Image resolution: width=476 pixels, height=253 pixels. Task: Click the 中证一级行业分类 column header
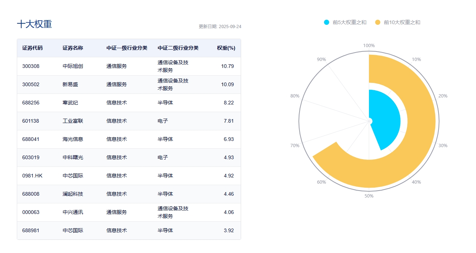pos(127,48)
